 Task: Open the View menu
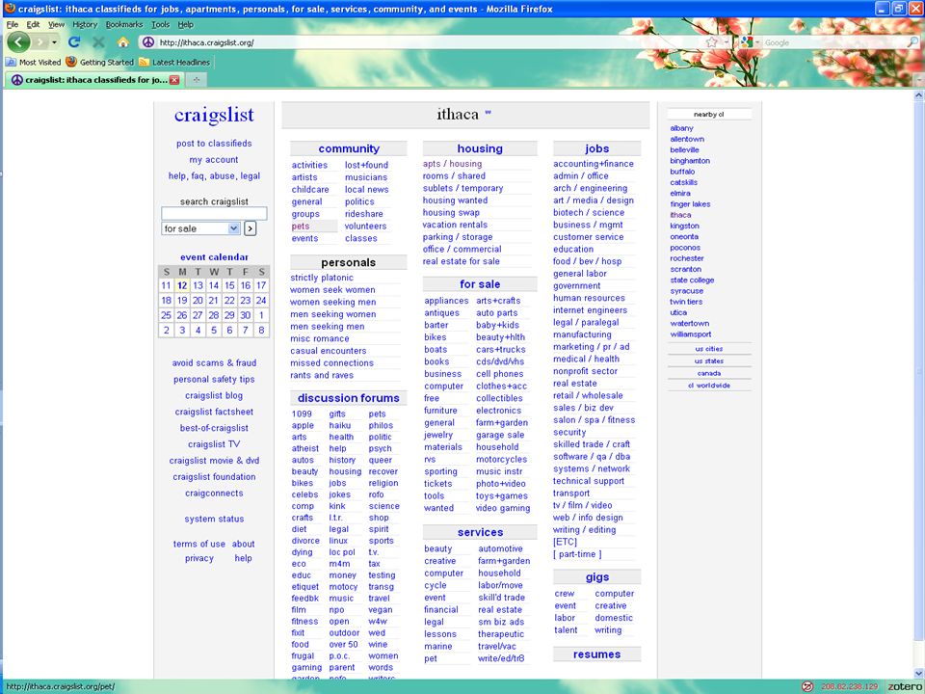pyautogui.click(x=56, y=24)
